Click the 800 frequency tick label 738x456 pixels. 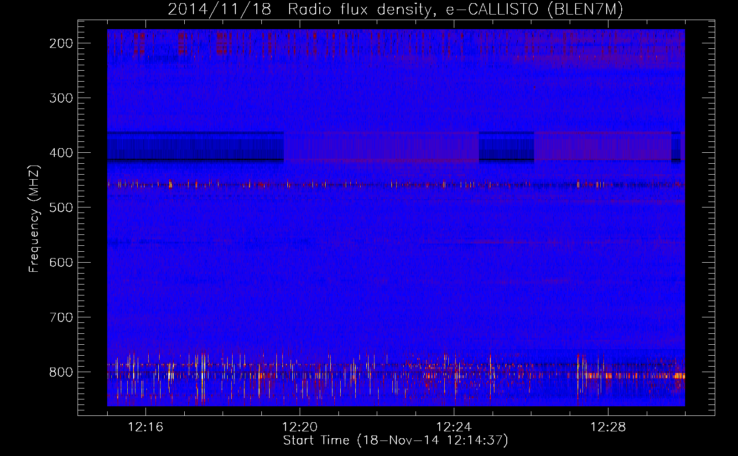click(x=61, y=372)
